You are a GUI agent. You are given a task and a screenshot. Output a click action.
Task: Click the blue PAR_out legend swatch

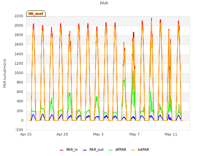tap(85, 150)
